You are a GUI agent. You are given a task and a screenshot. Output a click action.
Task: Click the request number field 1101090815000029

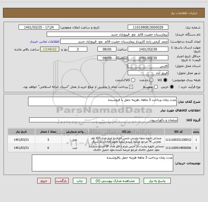point(148,27)
